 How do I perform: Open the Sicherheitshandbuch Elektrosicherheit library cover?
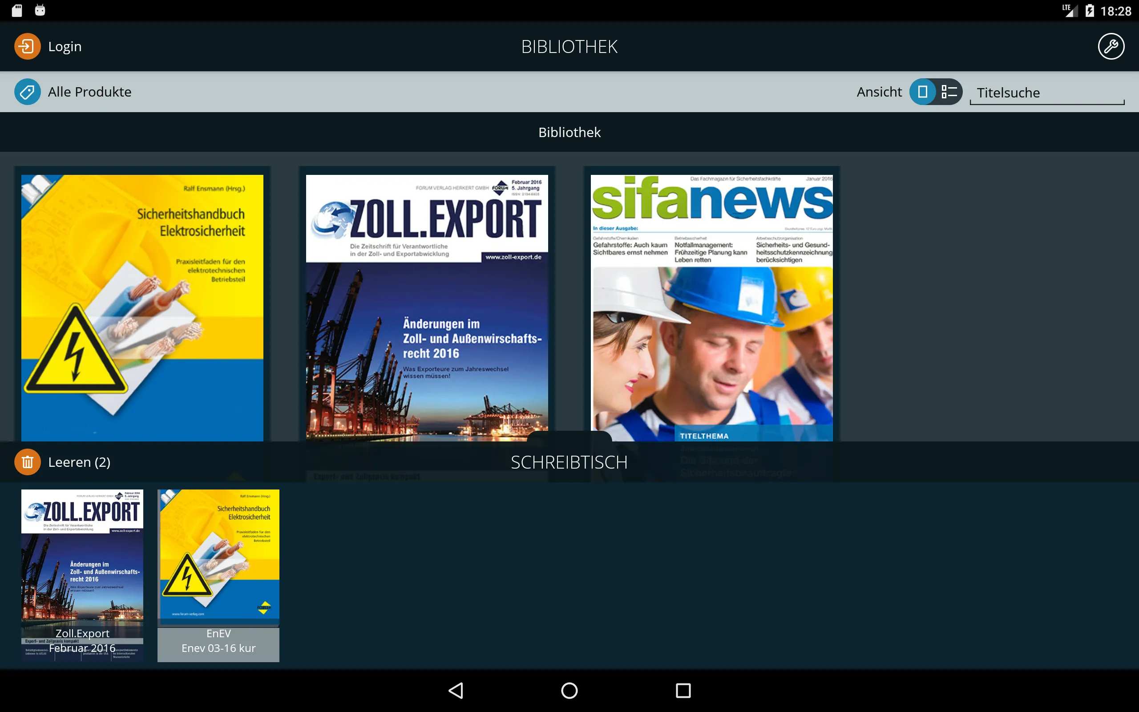(x=142, y=308)
